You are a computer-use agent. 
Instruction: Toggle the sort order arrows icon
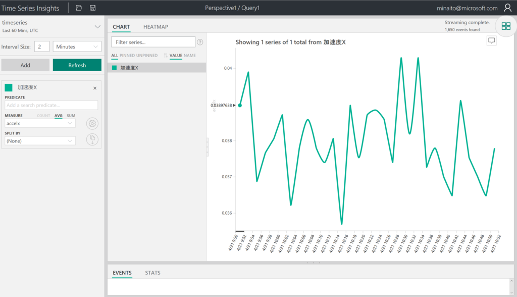coord(166,56)
